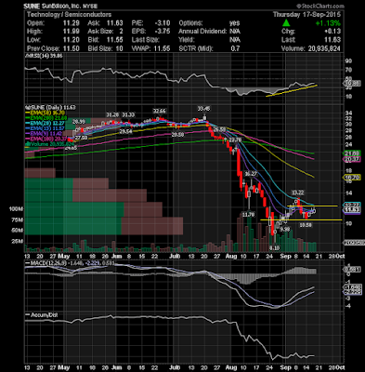The image size is (365, 372).
Task: Click the green 21.68 price axis tag
Action: click(351, 153)
